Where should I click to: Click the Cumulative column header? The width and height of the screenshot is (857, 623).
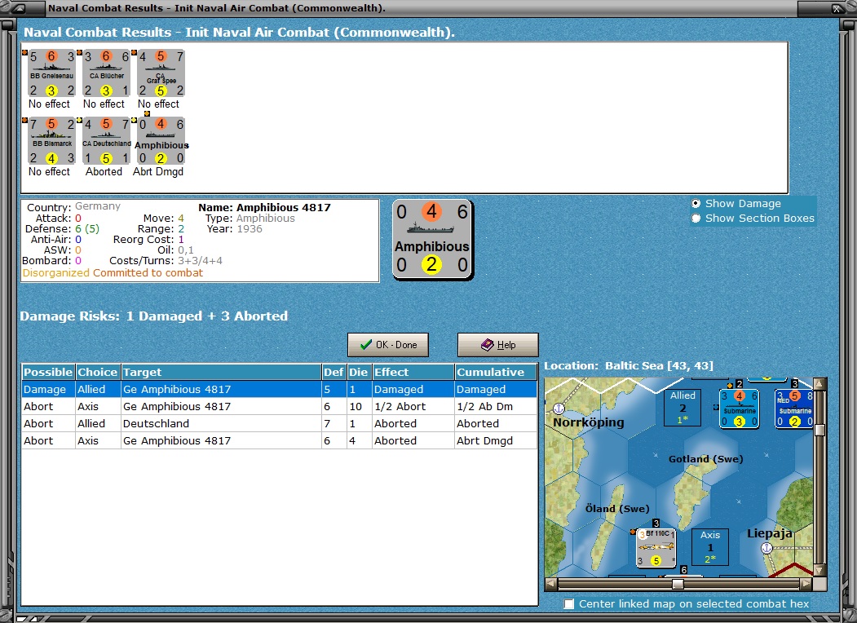[497, 372]
